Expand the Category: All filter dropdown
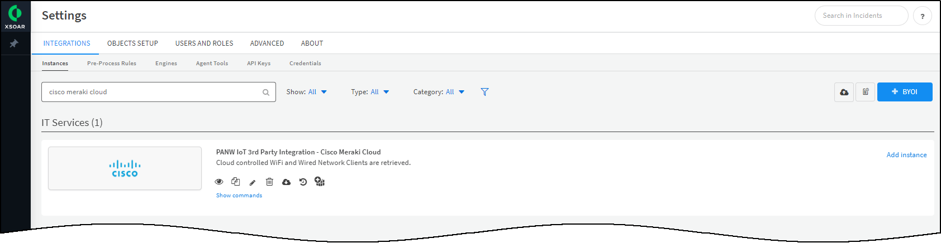The height and width of the screenshot is (243, 941). click(x=439, y=92)
